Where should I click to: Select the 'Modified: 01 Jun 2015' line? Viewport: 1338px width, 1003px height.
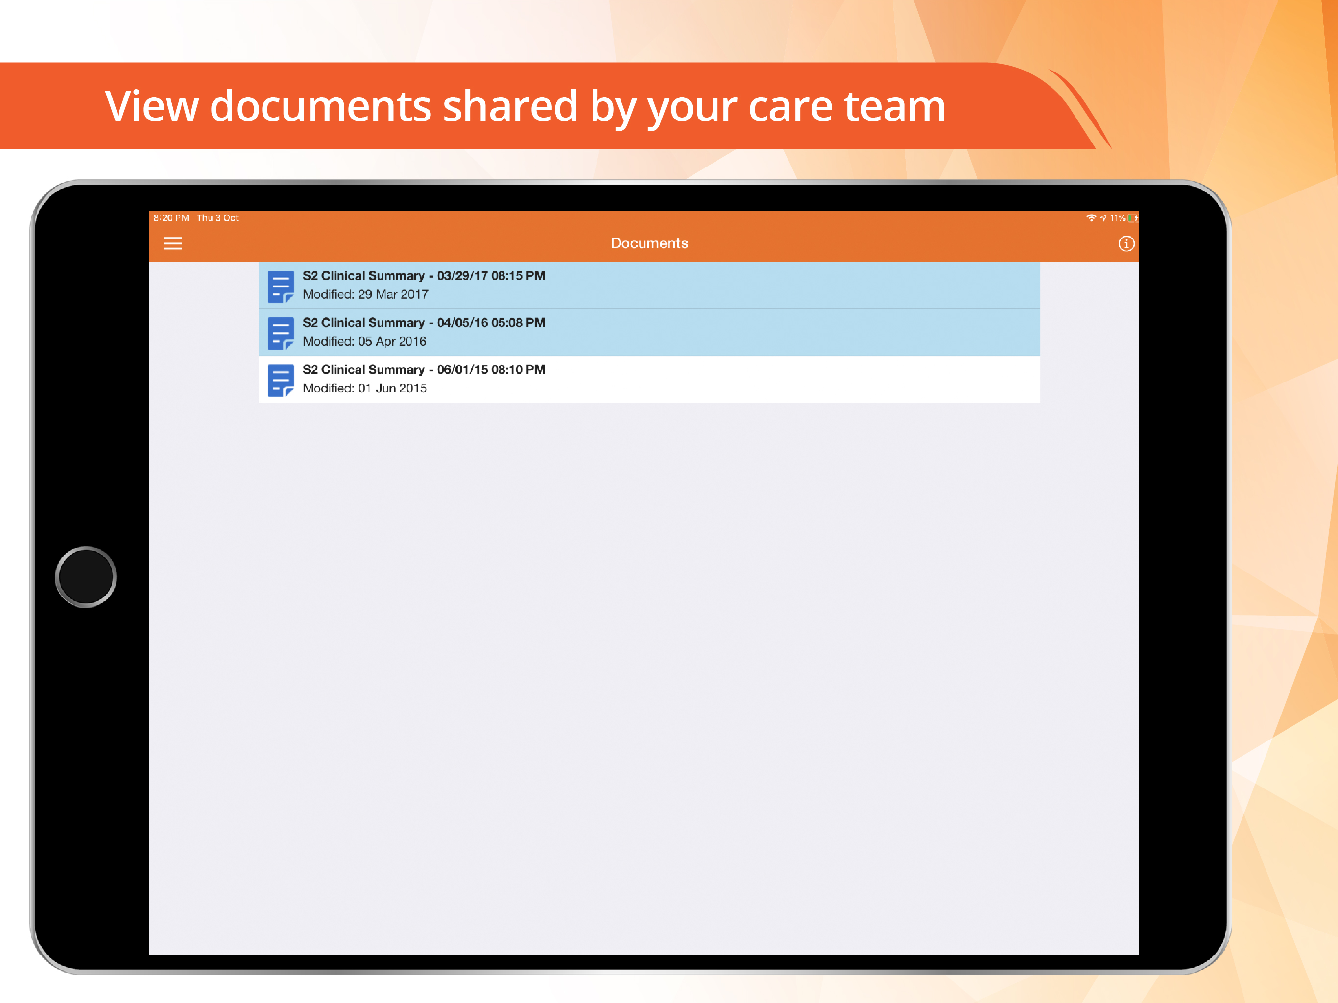pos(365,388)
